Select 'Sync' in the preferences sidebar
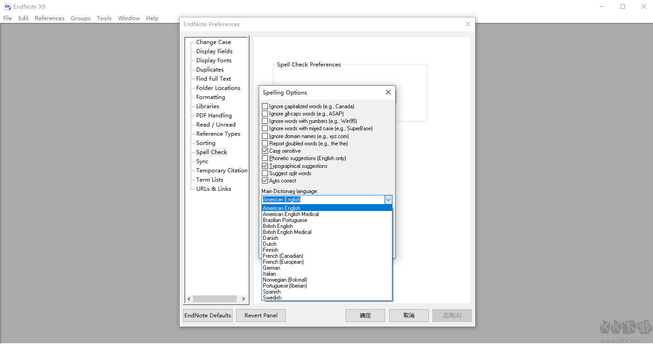Screen dimensions: 653x344 [x=202, y=161]
